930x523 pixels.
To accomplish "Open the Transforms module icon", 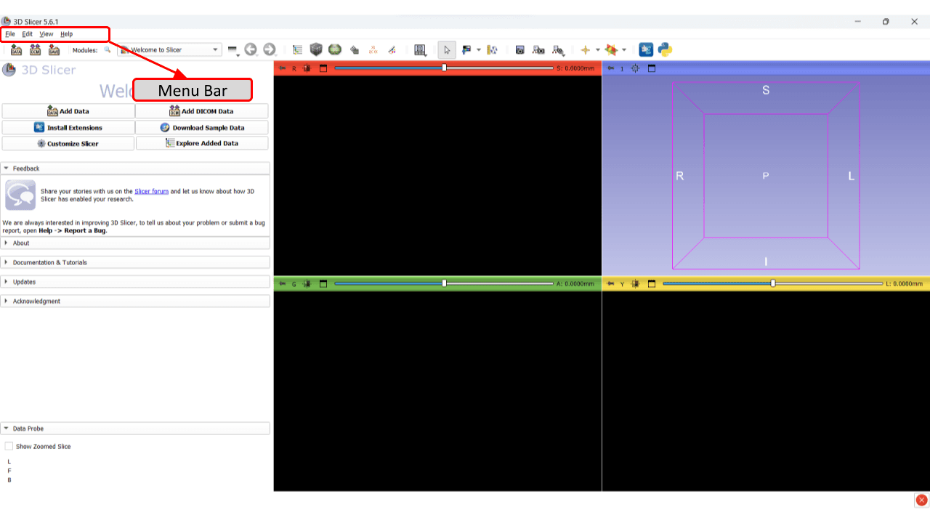I will coord(355,49).
